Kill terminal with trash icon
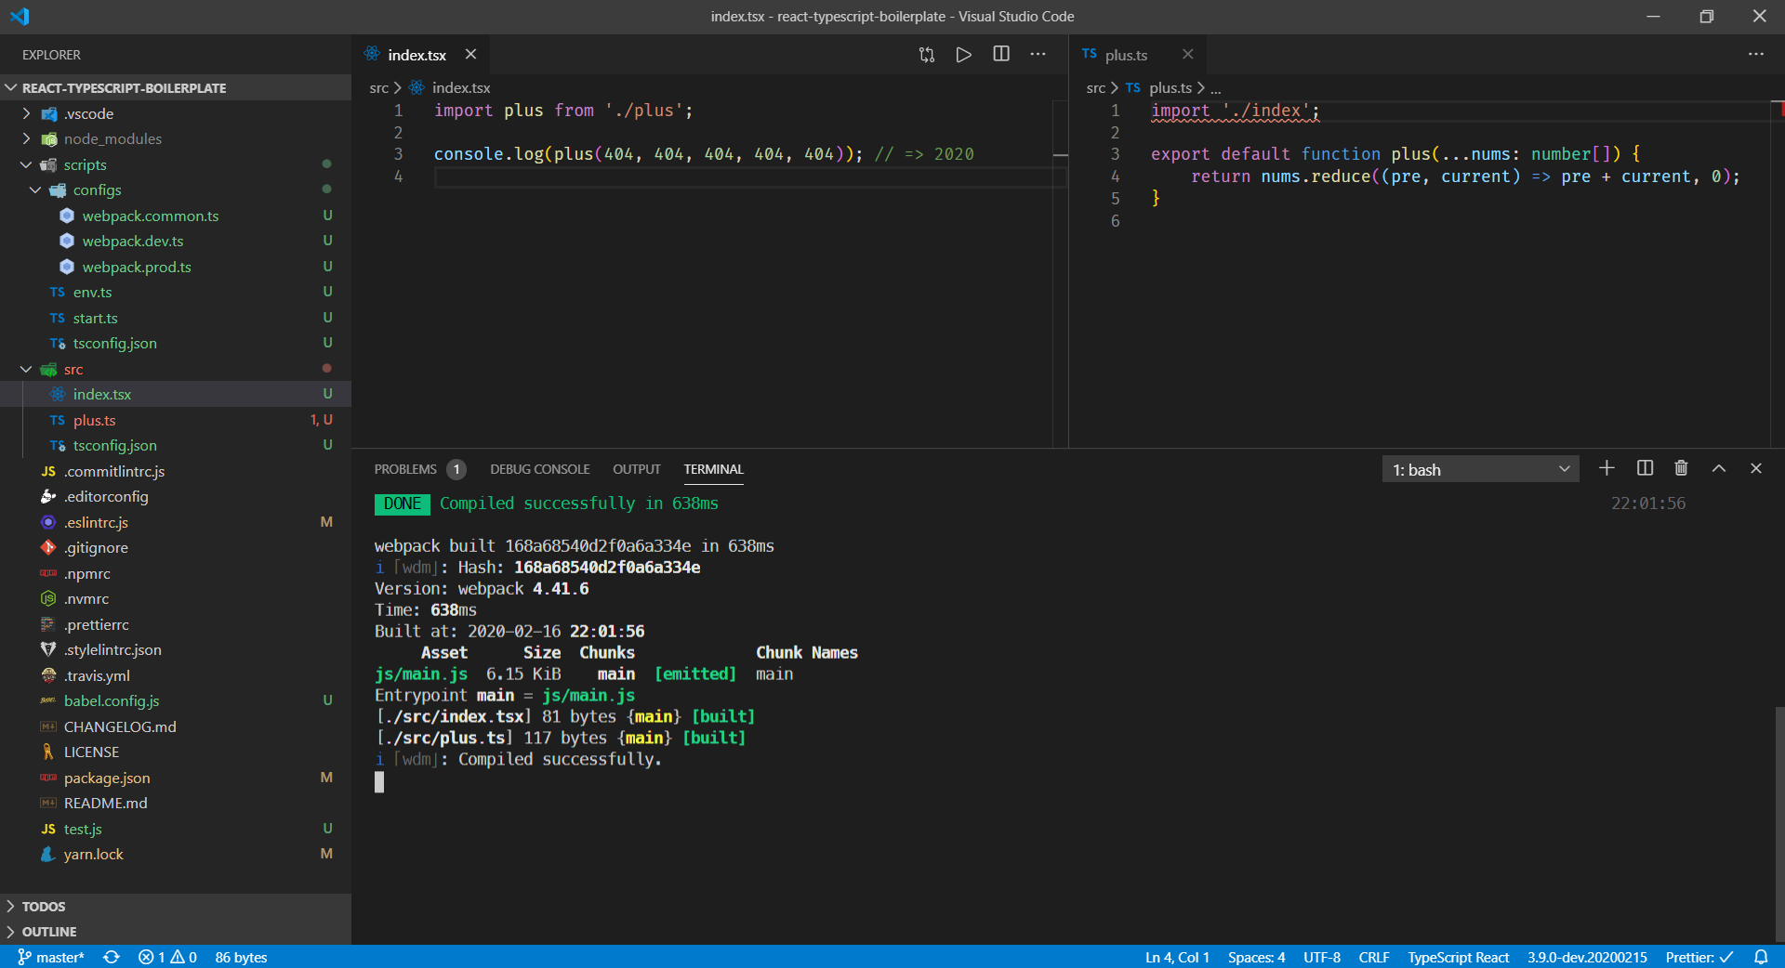Screen dimensions: 1785x968 [x=1681, y=468]
